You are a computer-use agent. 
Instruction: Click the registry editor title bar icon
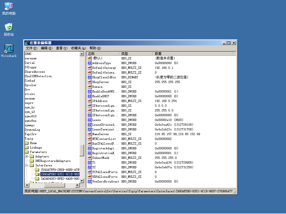point(27,43)
